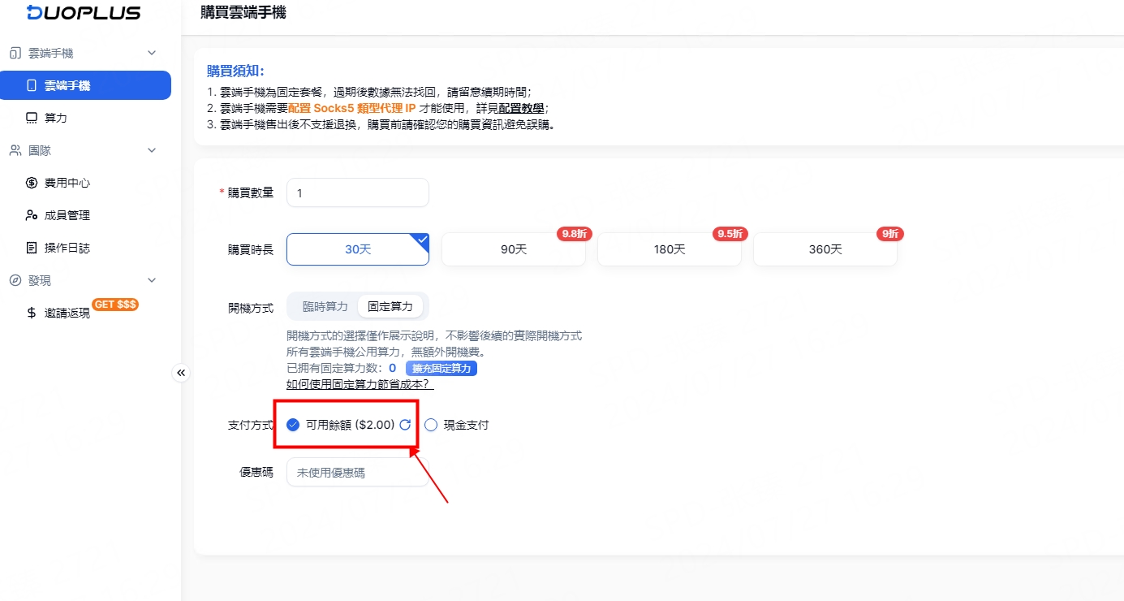Click the DuoPlus logo
This screenshot has width=1124, height=601.
coord(84,12)
